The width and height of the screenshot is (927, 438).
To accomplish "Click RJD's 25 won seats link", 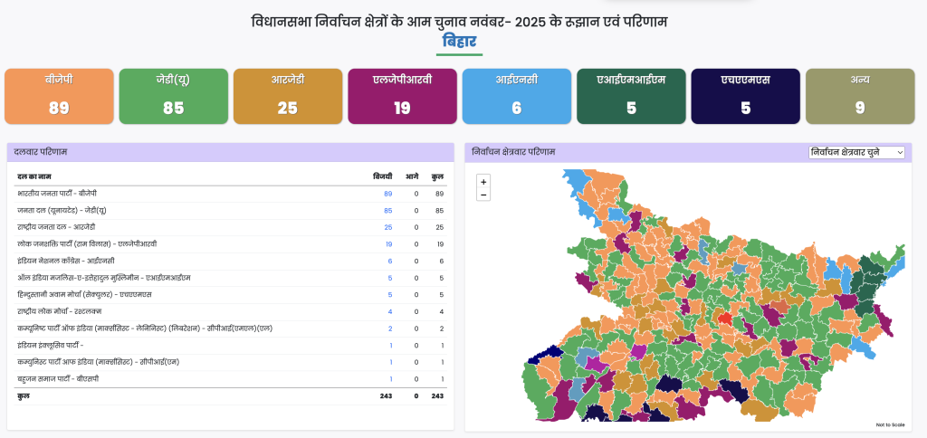I will [387, 227].
